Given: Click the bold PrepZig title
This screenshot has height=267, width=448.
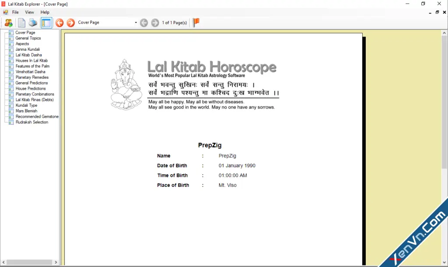Looking at the screenshot, I should (210, 145).
